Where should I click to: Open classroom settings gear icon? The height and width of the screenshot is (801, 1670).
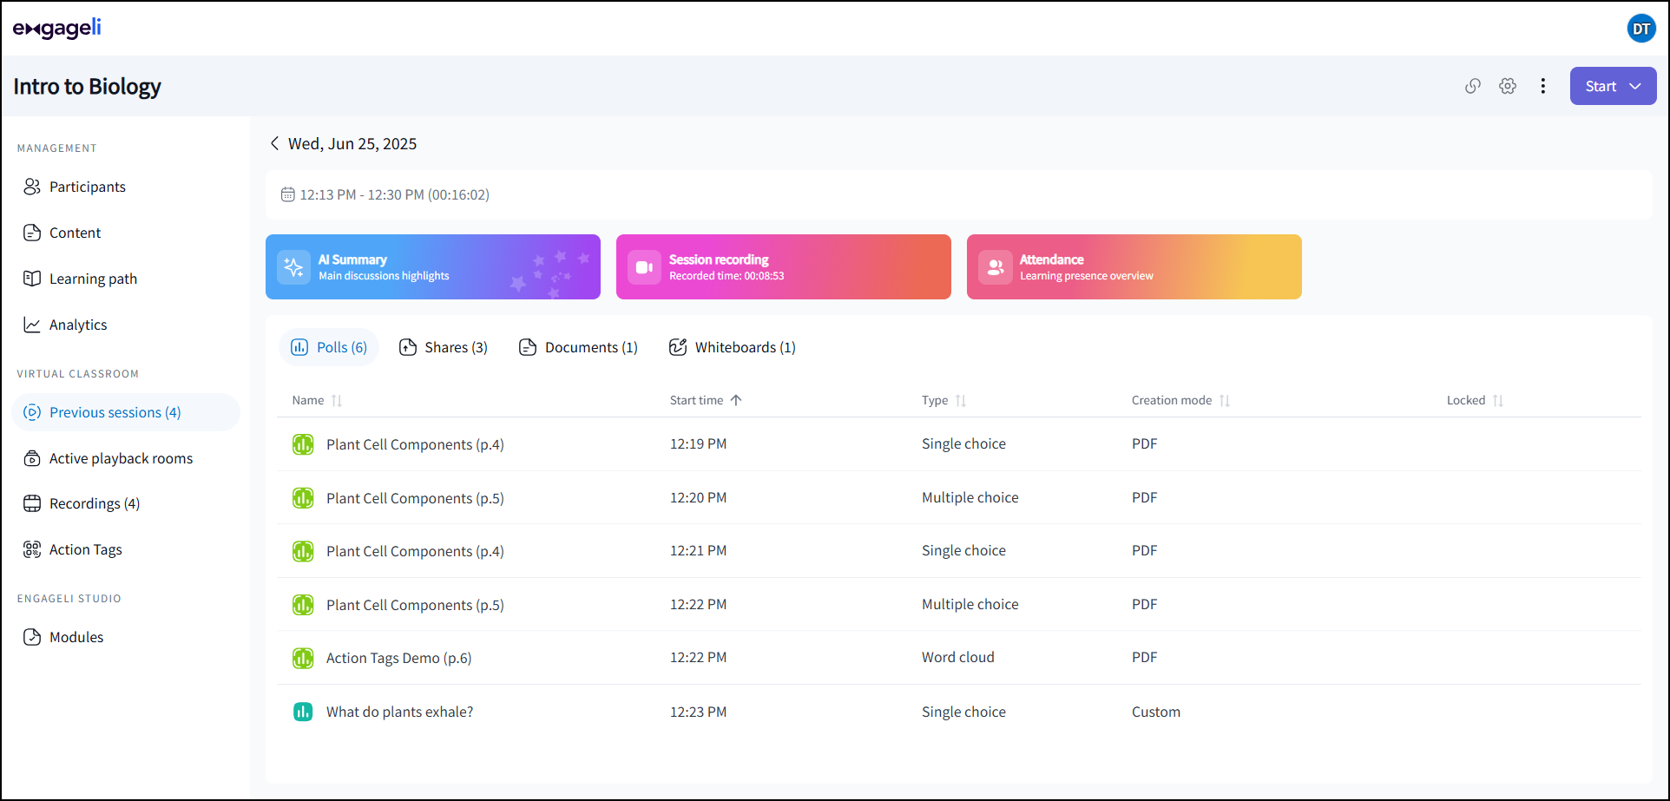[x=1508, y=86]
